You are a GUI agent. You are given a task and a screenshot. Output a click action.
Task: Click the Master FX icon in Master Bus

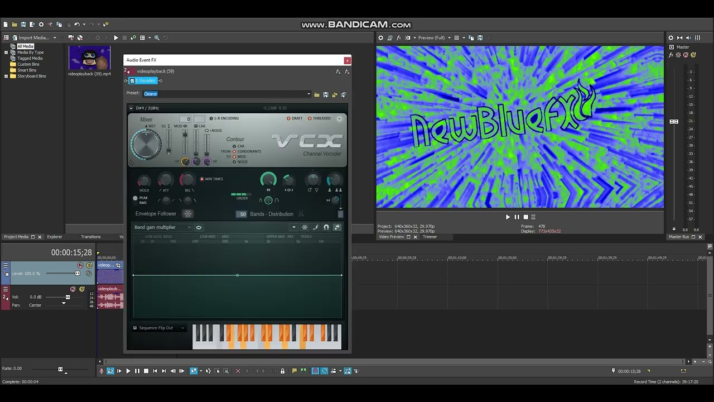pyautogui.click(x=672, y=55)
